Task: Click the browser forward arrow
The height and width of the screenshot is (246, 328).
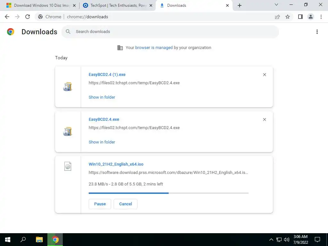Action: pyautogui.click(x=17, y=17)
